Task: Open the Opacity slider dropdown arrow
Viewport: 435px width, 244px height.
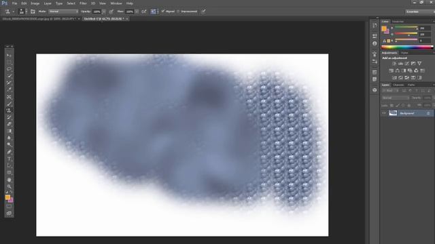Action: (104, 12)
